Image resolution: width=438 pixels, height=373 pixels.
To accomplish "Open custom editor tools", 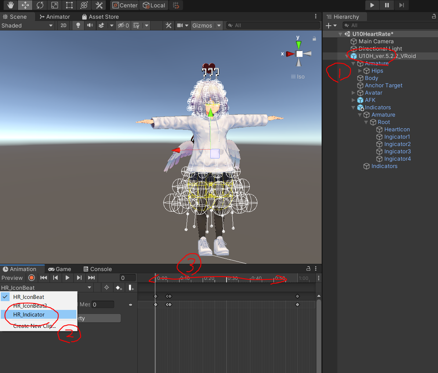I will [x=99, y=5].
